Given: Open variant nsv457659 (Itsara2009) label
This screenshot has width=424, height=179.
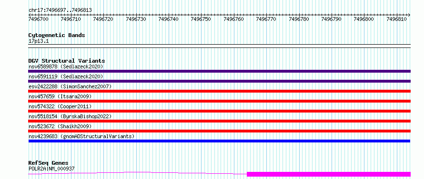Looking at the screenshot, I should point(60,96).
